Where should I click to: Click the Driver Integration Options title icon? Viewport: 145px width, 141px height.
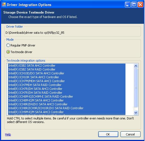click(x=4, y=4)
